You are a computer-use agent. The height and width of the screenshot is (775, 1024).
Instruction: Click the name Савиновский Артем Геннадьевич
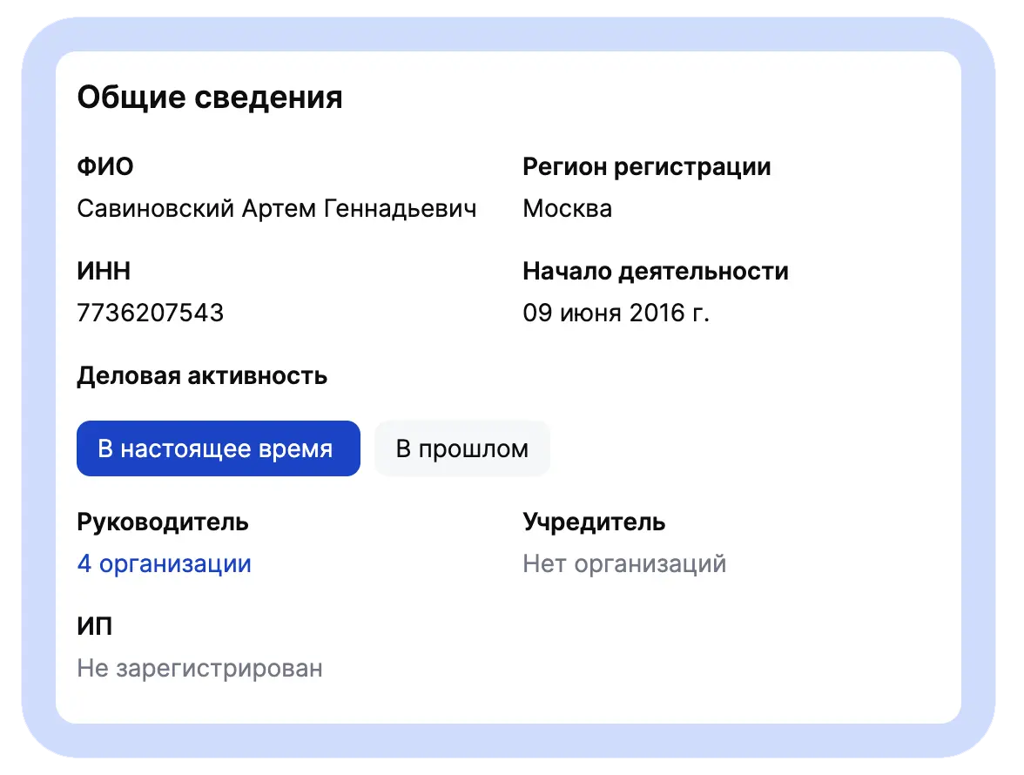point(277,209)
